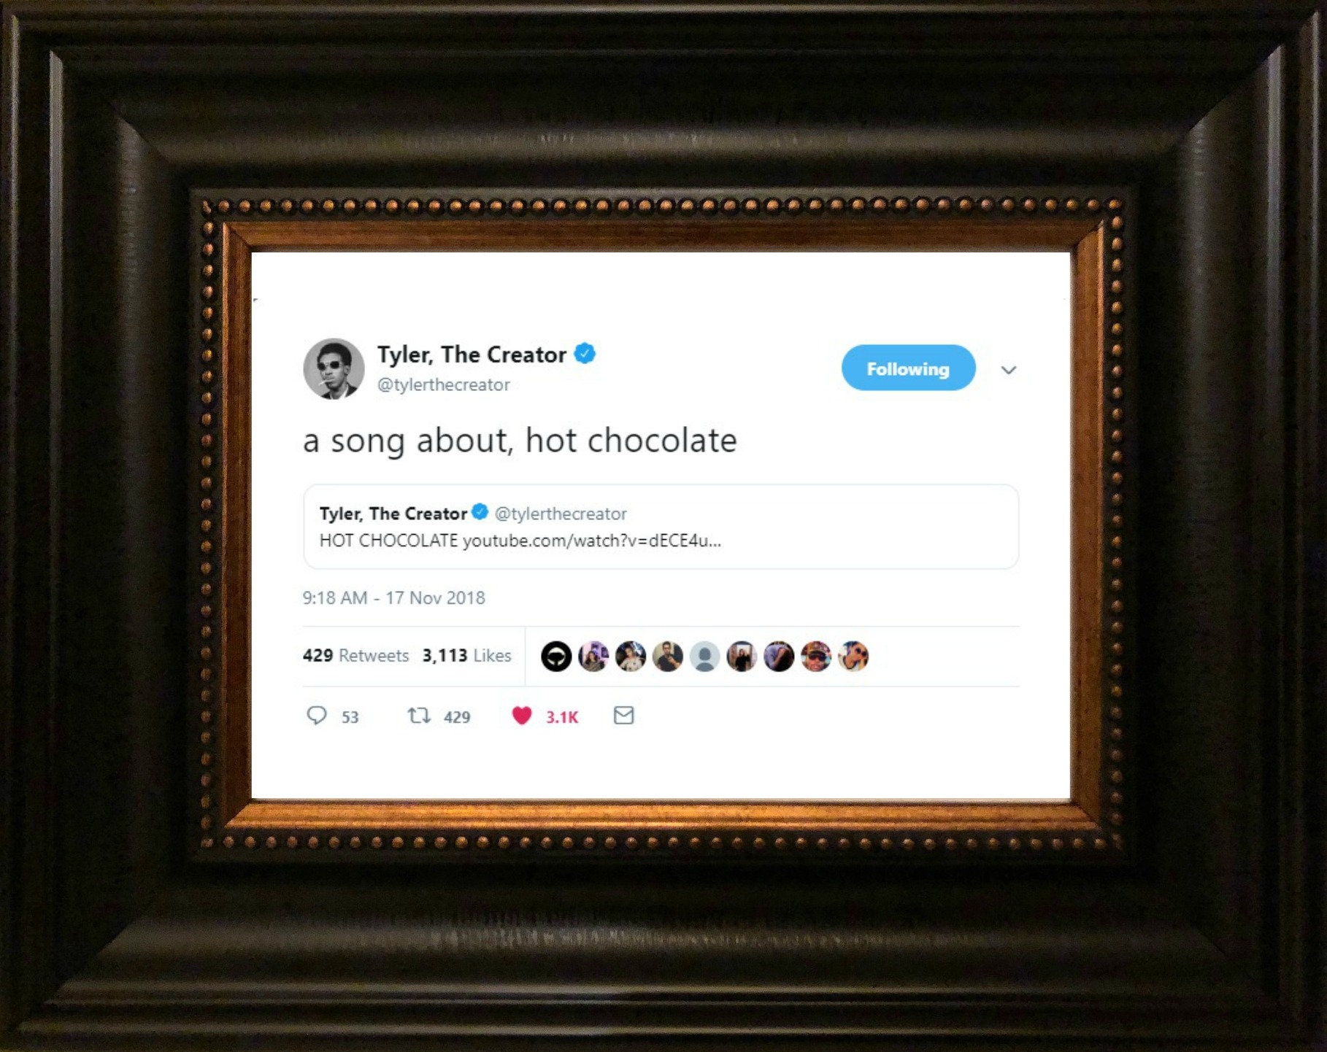
Task: Click the blue verified badge beside main name
Action: [585, 354]
